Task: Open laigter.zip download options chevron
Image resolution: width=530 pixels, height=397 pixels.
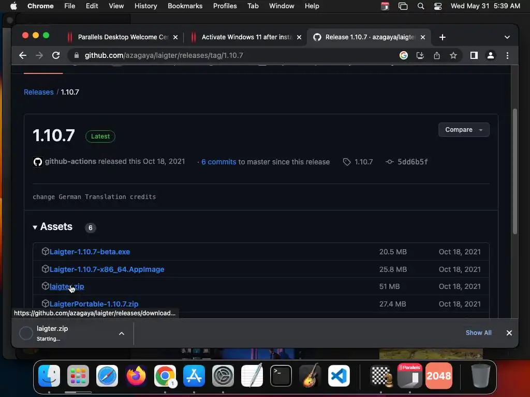Action: [x=121, y=333]
